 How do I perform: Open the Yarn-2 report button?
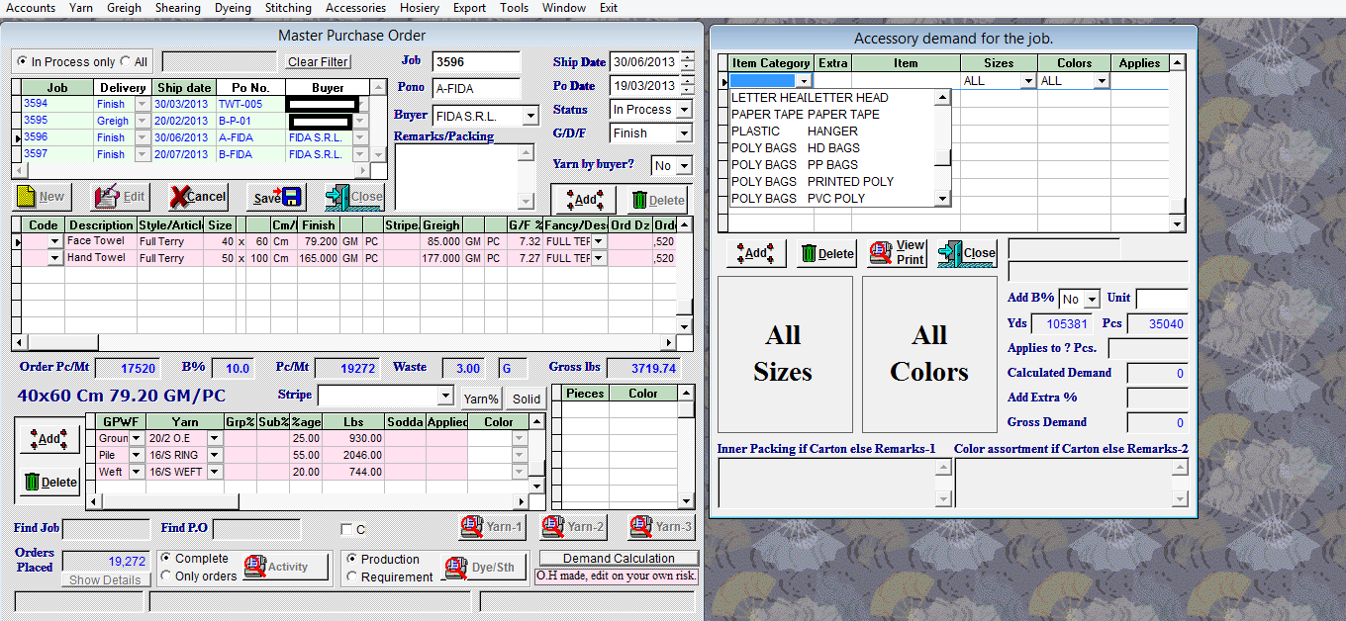[573, 527]
